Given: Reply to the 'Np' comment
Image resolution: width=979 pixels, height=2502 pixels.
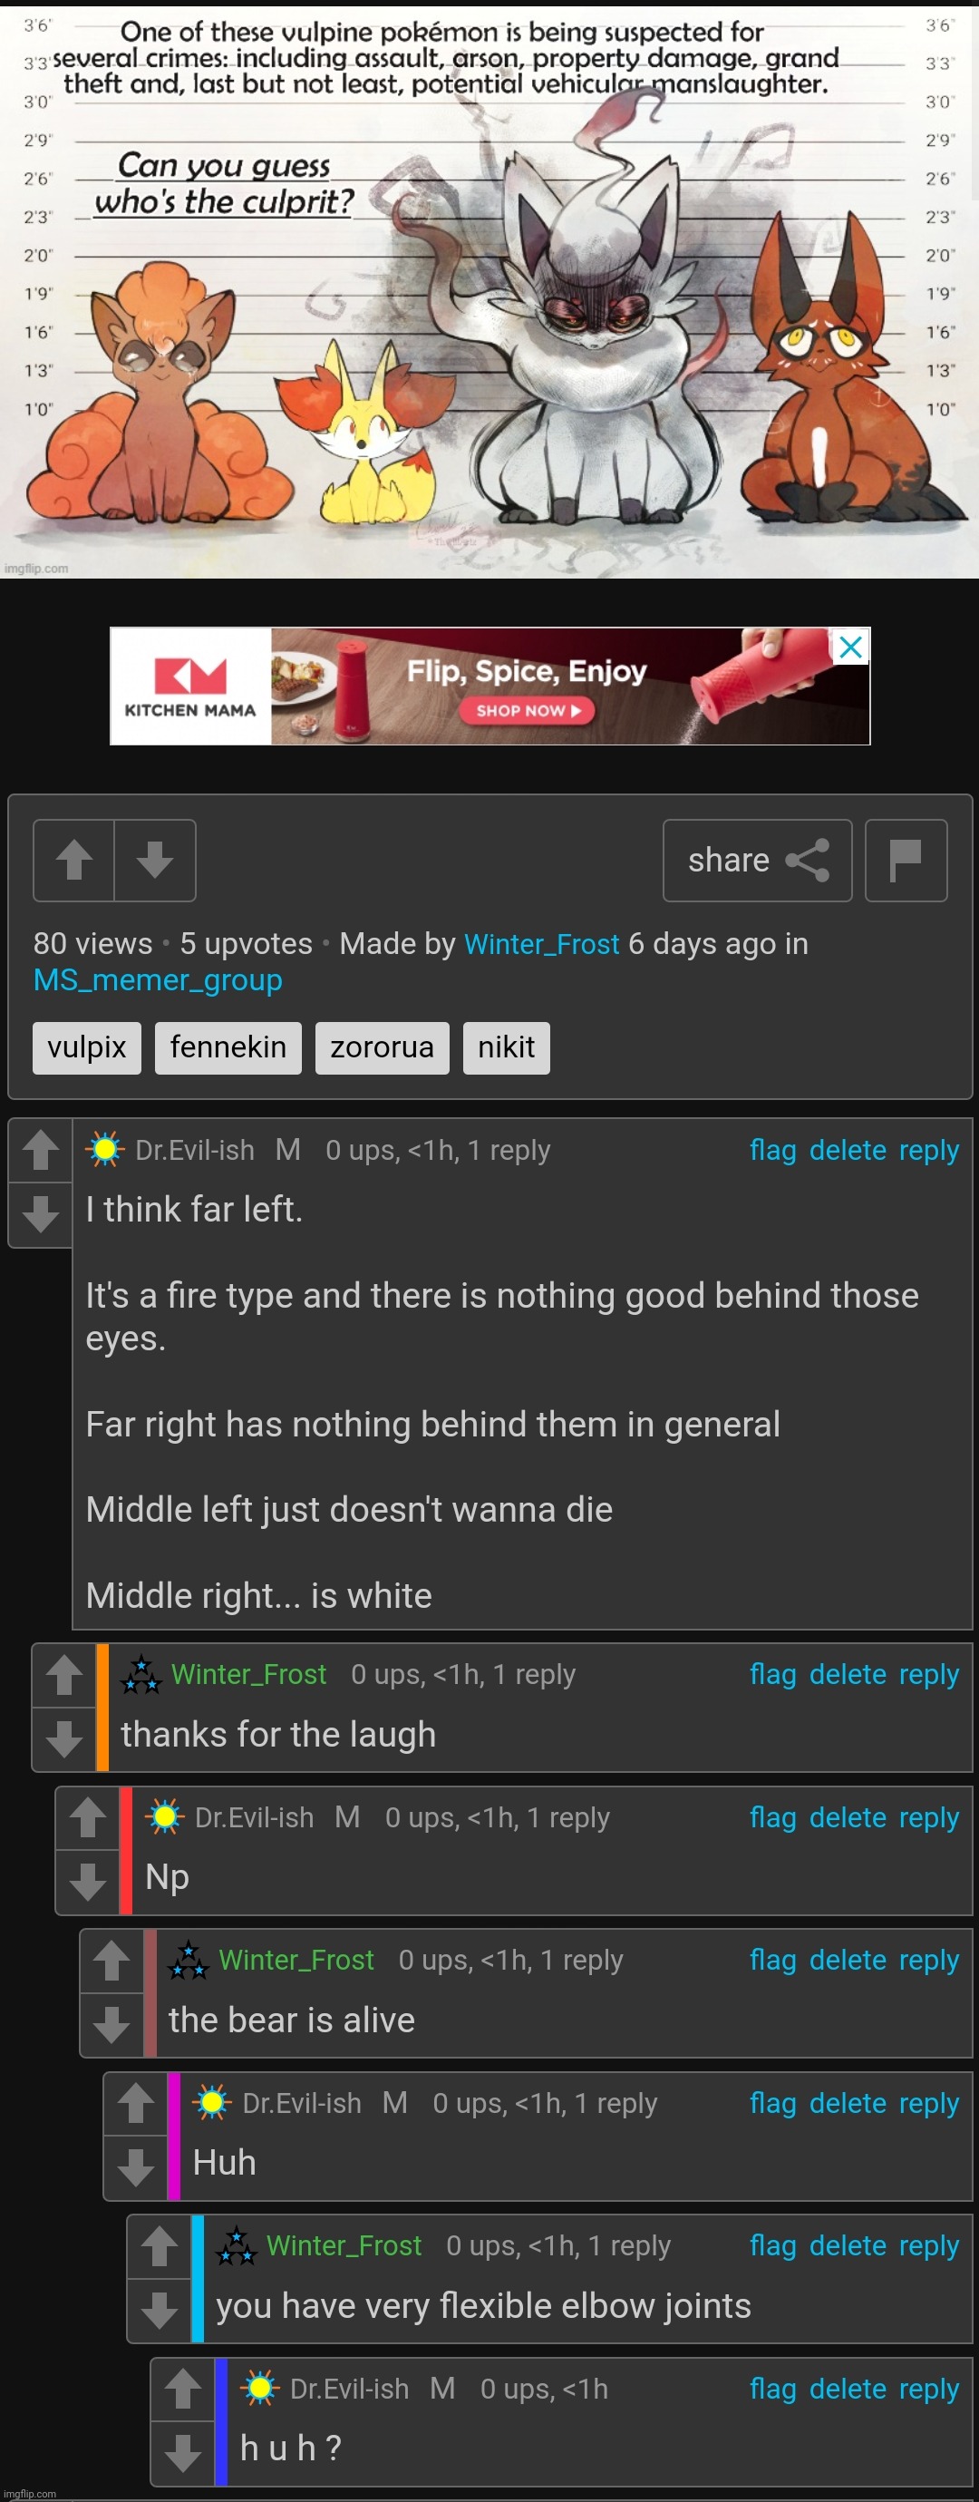Looking at the screenshot, I should click(928, 1817).
